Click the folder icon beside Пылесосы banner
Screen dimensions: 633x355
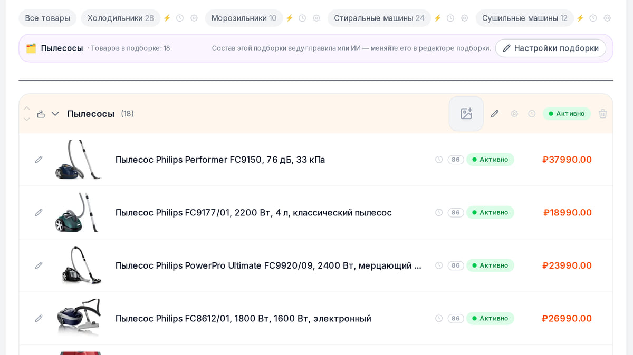coord(31,48)
